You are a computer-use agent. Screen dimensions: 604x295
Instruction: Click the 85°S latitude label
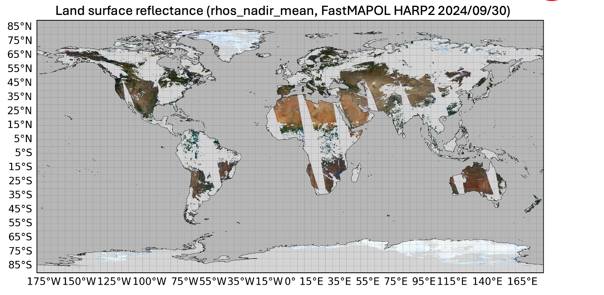coord(20,265)
